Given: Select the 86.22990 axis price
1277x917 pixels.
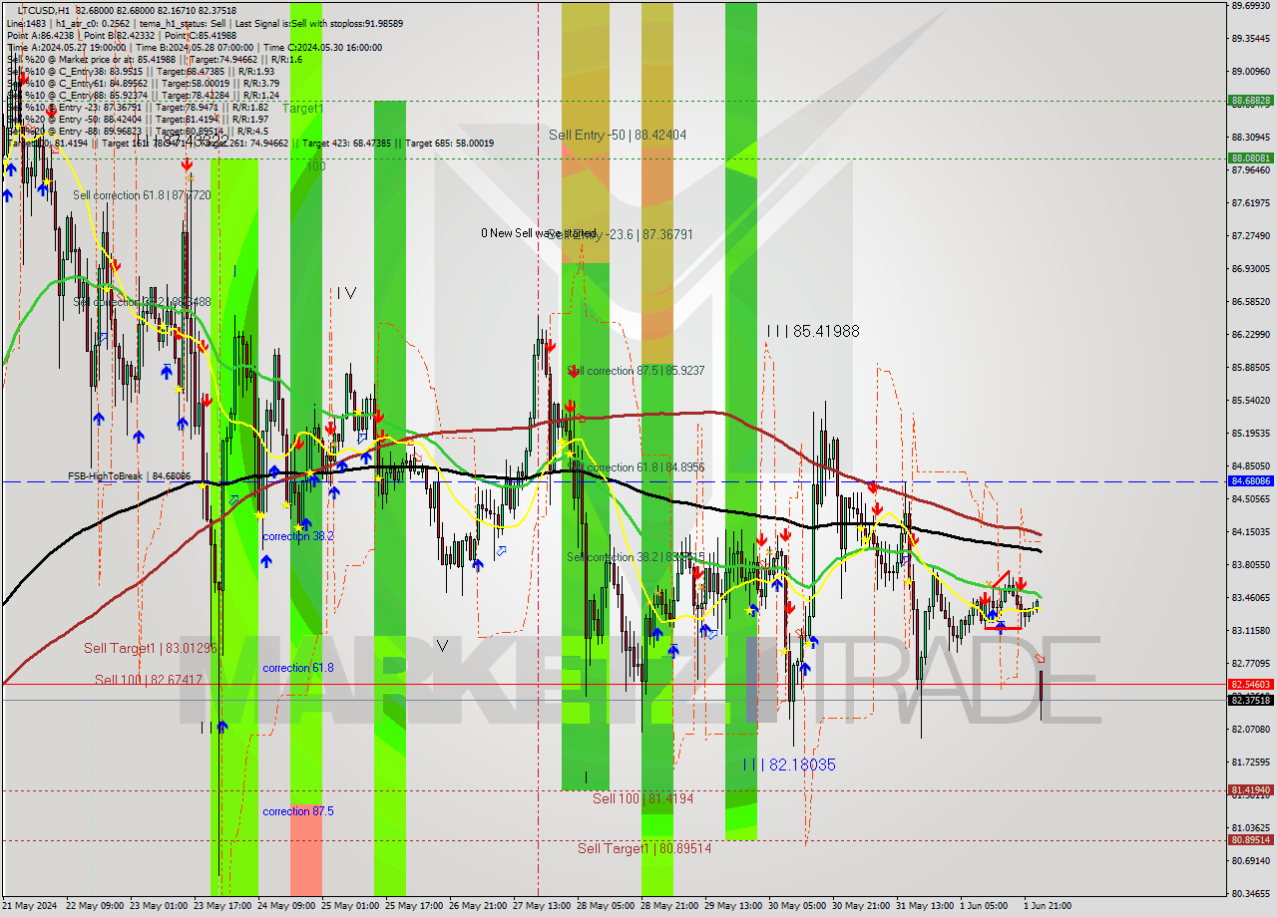Looking at the screenshot, I should [x=1251, y=335].
